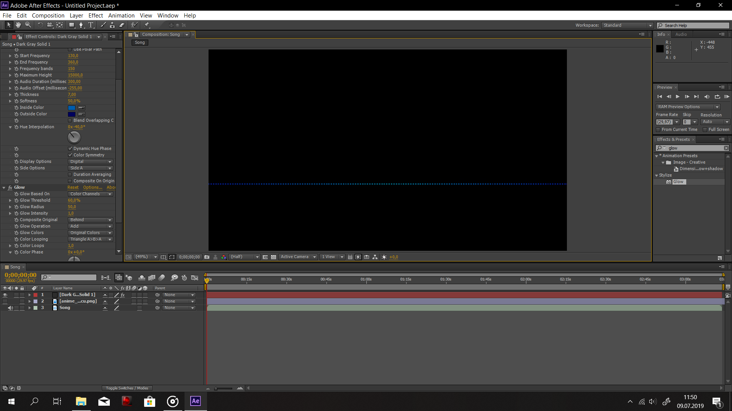732x411 pixels.
Task: Open Glow effect Options link
Action: (x=93, y=188)
